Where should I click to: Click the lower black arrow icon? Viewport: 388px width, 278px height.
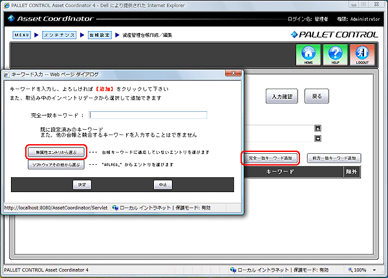[x=318, y=138]
